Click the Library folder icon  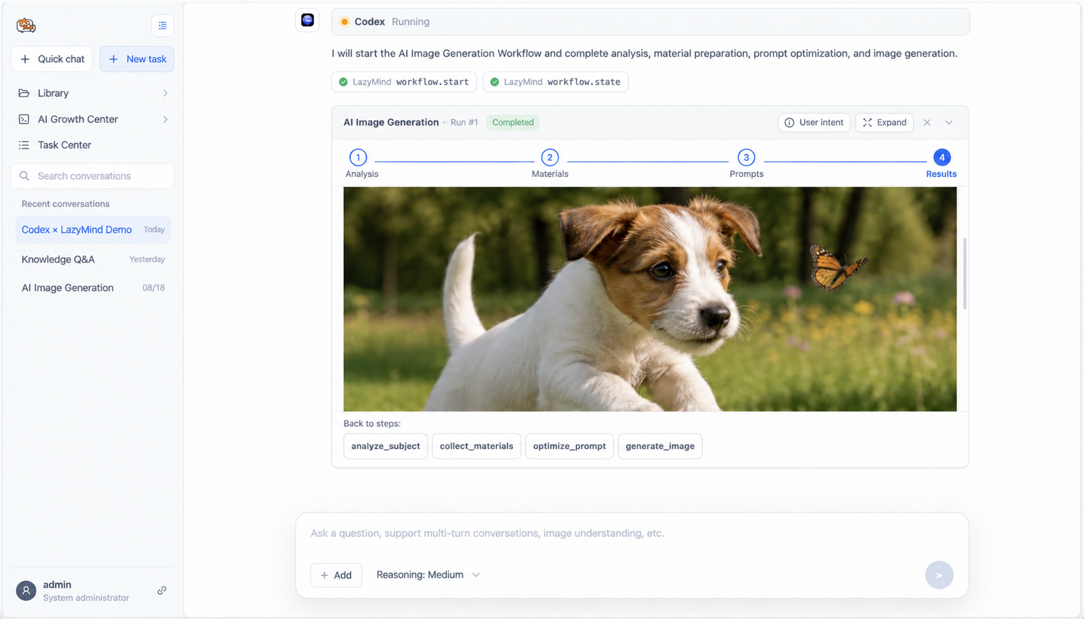(24, 93)
